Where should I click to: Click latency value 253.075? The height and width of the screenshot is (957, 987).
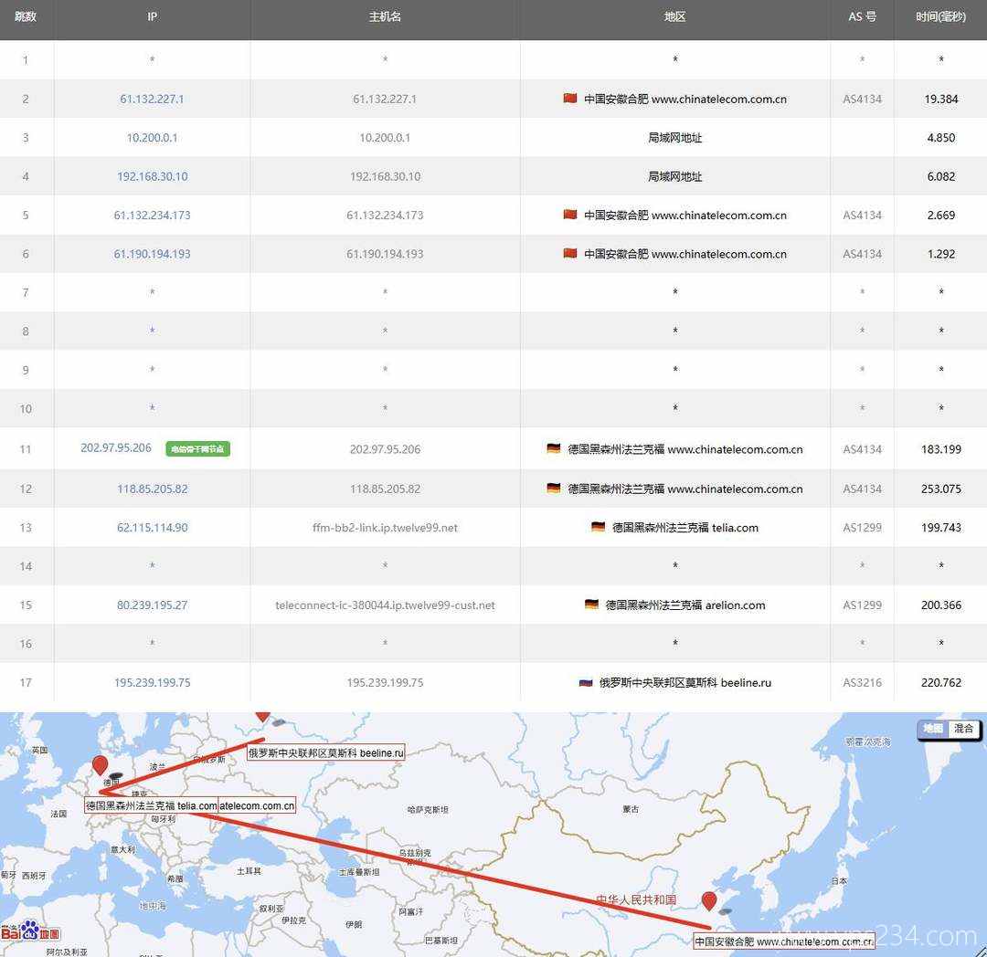point(940,489)
